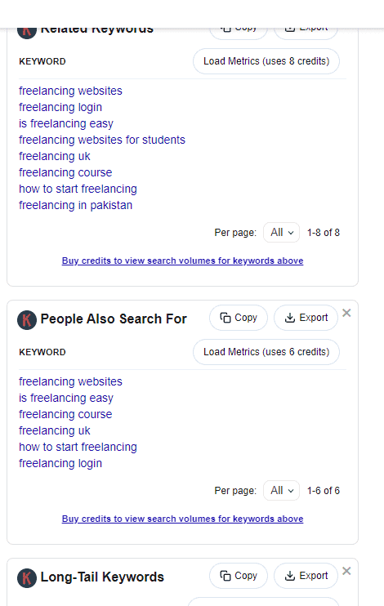Viewport: 384px width, 606px height.
Task: Load Metrics using 6 credits
Action: [266, 352]
